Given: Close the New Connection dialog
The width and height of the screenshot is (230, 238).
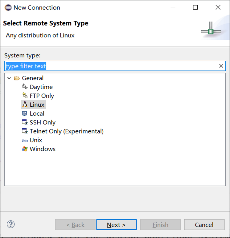Looking at the screenshot, I should pos(218,7).
